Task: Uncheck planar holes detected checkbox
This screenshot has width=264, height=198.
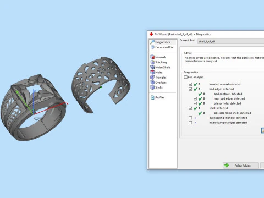Action: pyautogui.click(x=195, y=103)
